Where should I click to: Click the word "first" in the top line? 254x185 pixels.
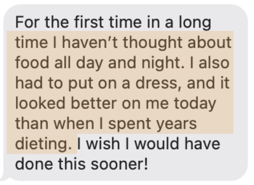(x=89, y=22)
